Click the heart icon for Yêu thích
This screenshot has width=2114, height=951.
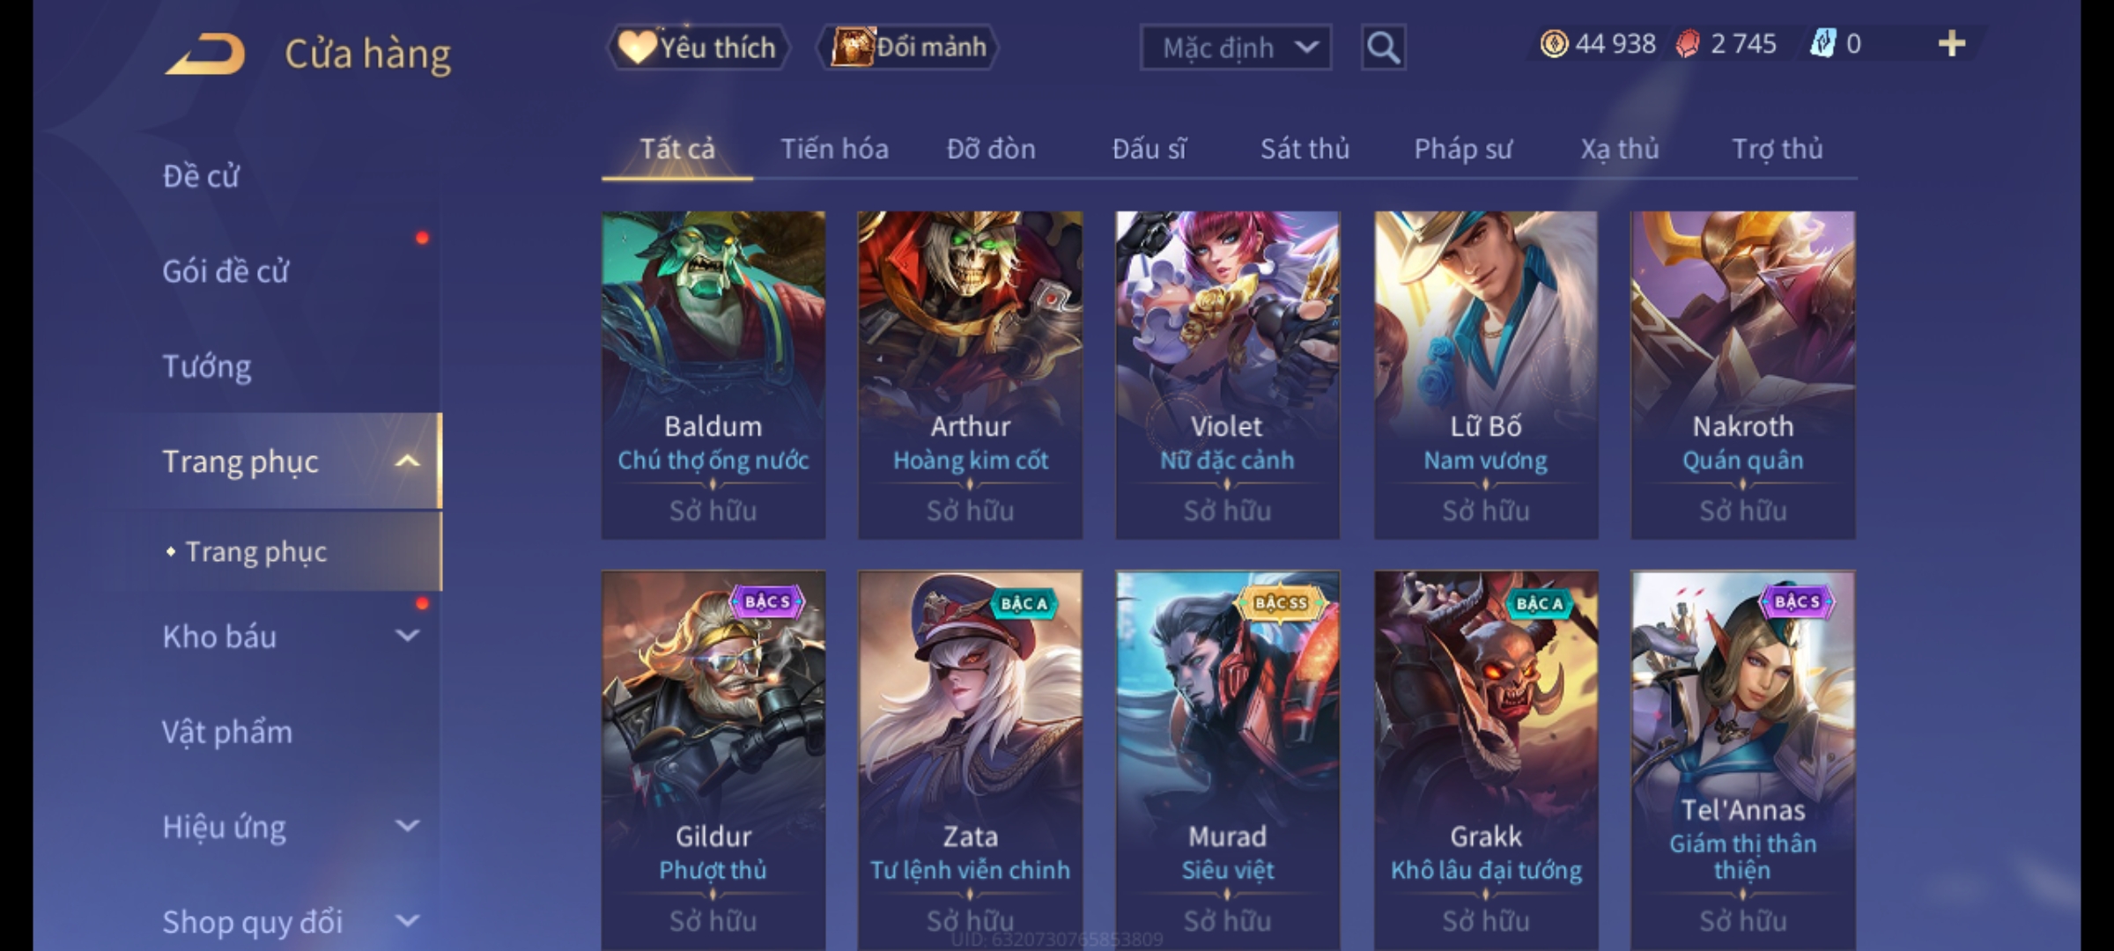(x=635, y=47)
